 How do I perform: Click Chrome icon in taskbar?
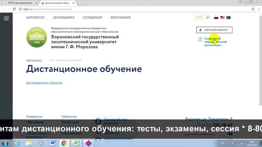(x=64, y=143)
